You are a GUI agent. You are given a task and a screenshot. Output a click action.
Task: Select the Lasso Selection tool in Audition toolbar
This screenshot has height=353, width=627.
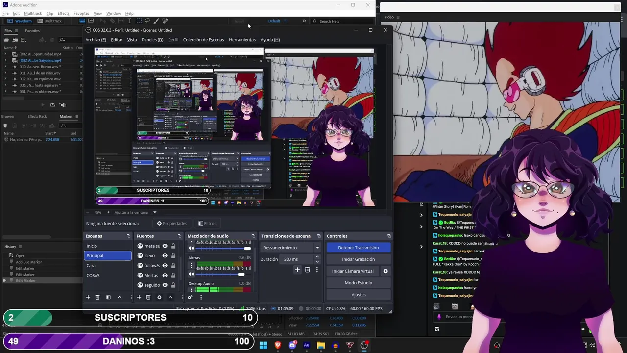click(x=147, y=21)
